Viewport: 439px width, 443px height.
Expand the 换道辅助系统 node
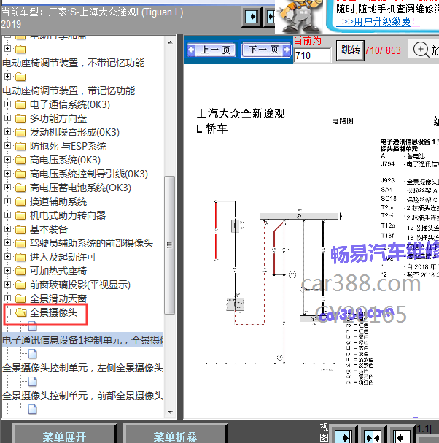[x=7, y=201]
